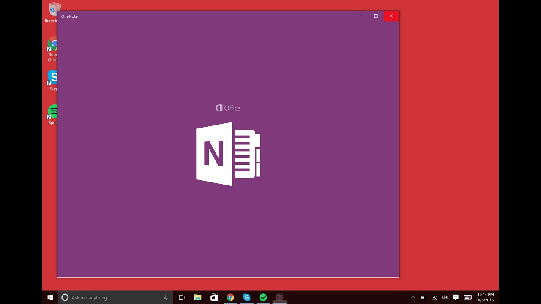Open the Action Center notifications
The image size is (541, 304).
coord(456,297)
